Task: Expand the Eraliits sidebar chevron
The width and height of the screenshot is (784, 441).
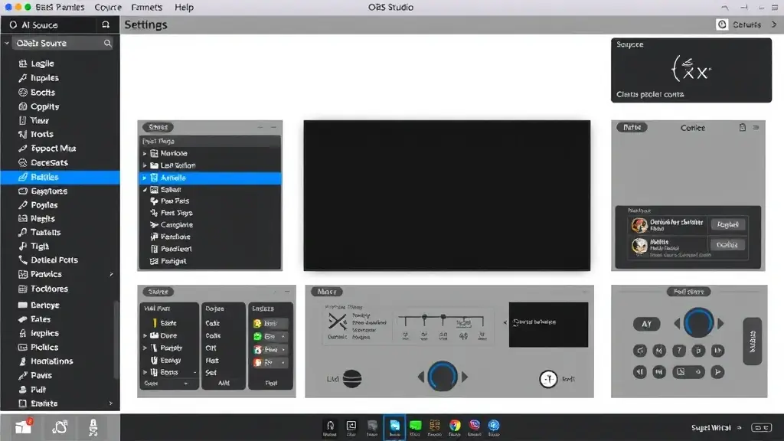Action: tap(111, 403)
